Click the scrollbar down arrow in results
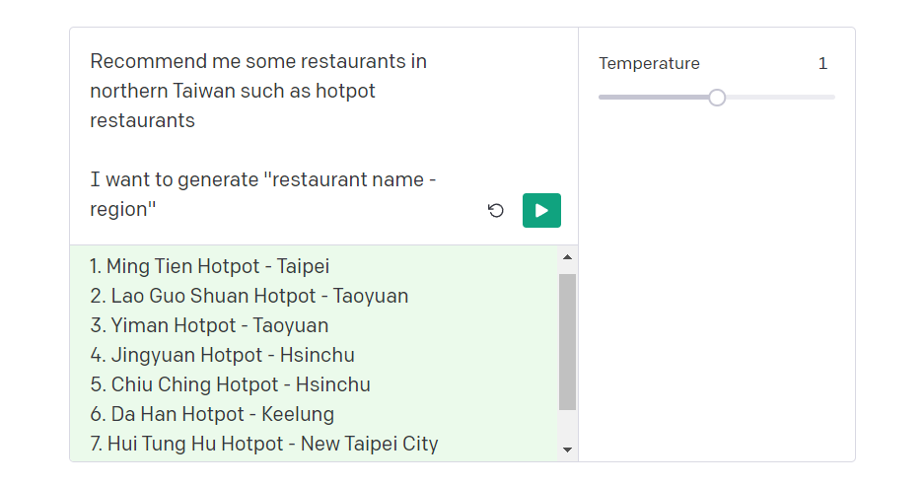This screenshot has height=485, width=924. [567, 449]
